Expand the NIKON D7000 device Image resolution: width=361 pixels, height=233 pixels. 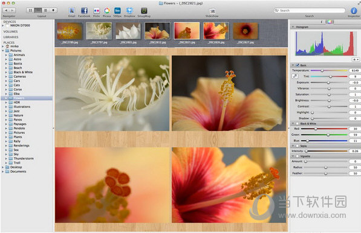(x=3, y=25)
